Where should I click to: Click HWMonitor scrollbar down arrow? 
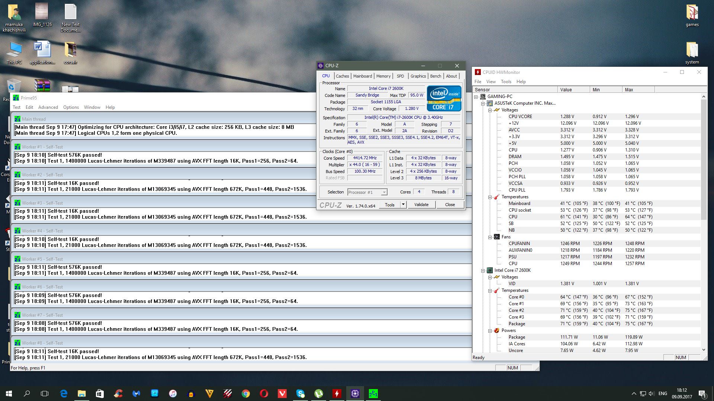(x=703, y=350)
